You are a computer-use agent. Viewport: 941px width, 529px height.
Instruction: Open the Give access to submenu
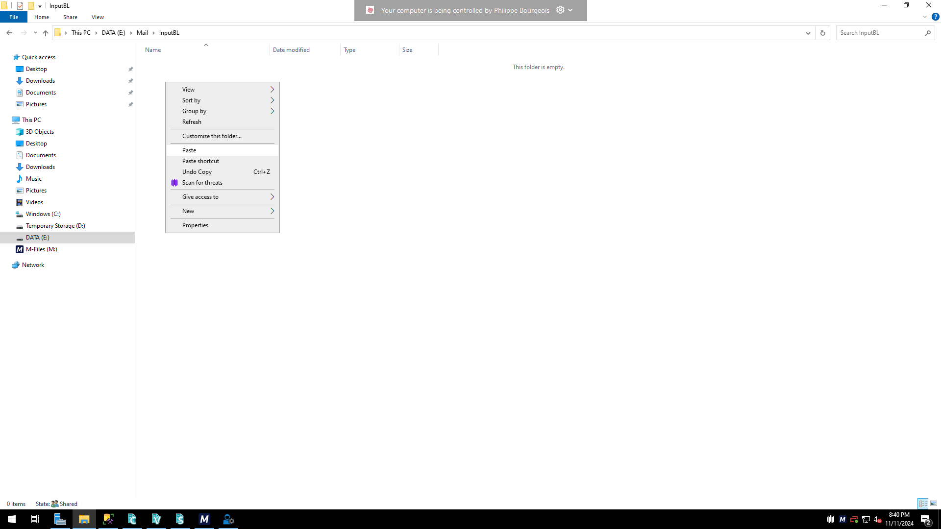pyautogui.click(x=223, y=197)
